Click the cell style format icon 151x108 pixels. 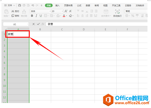pyautogui.click(x=52, y=16)
